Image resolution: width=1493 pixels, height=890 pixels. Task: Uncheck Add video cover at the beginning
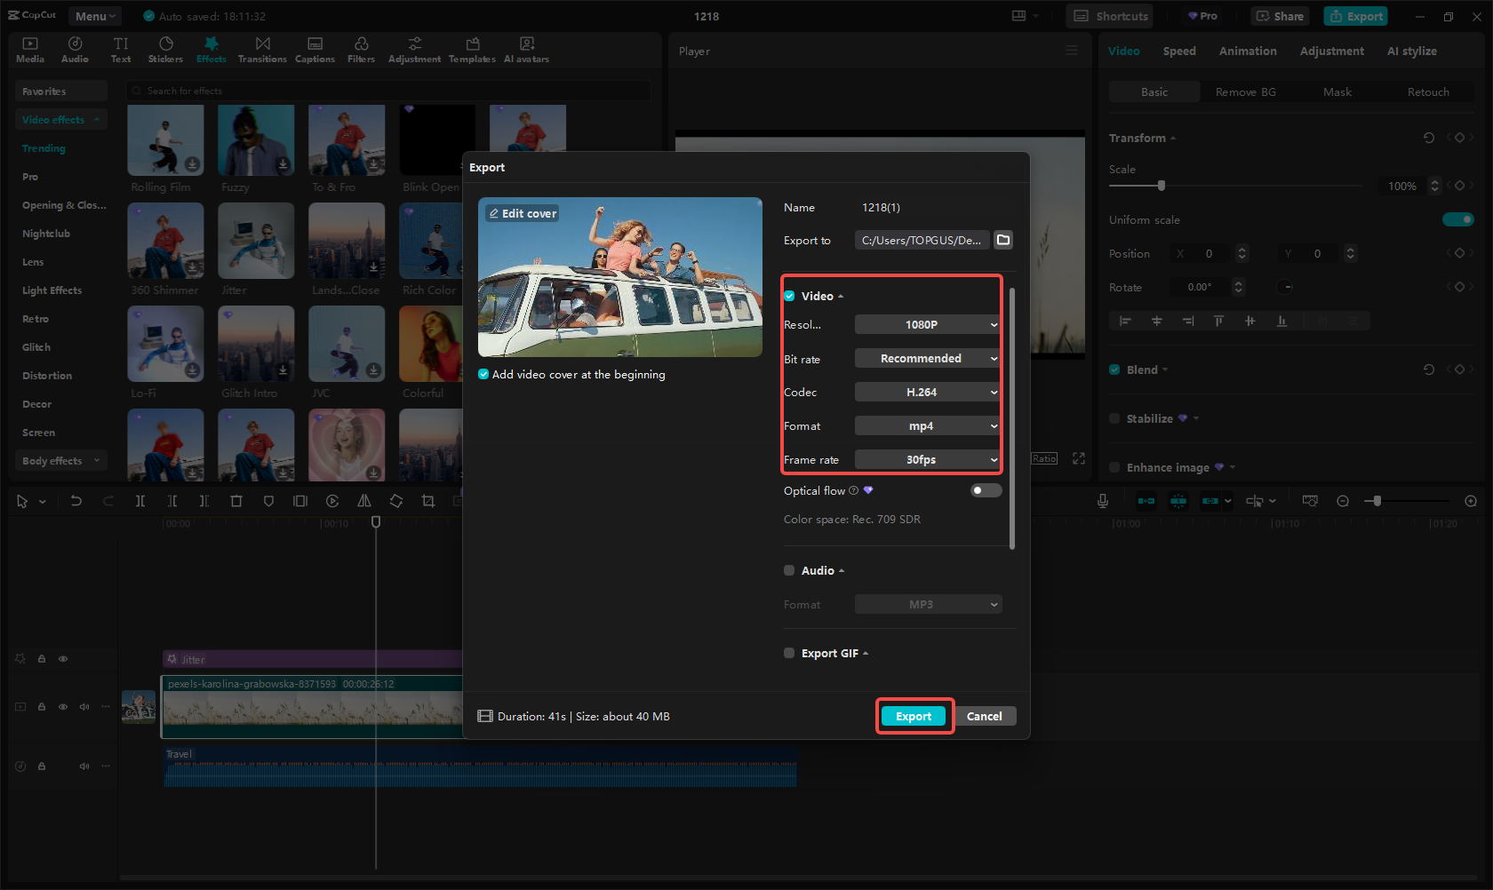483,374
